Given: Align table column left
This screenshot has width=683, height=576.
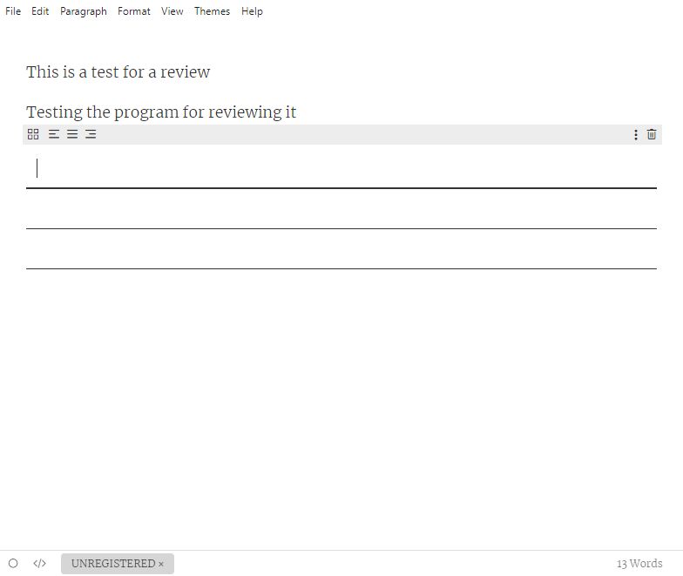Looking at the screenshot, I should 54,134.
